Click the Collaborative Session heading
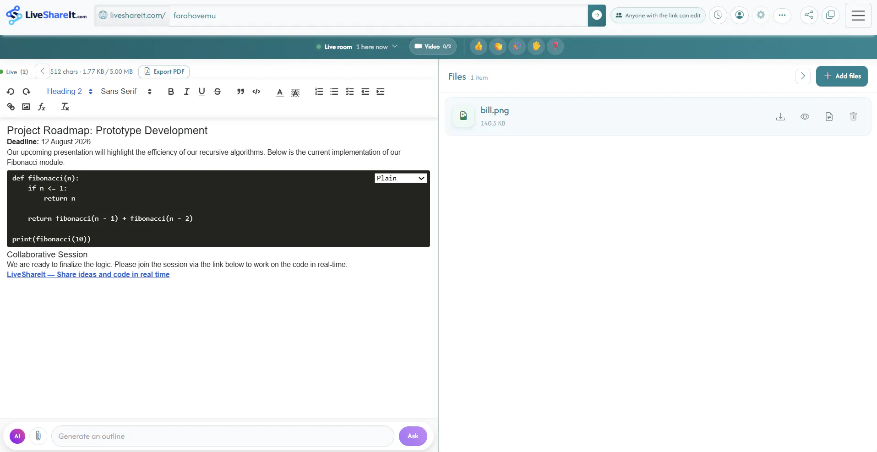 pyautogui.click(x=47, y=255)
